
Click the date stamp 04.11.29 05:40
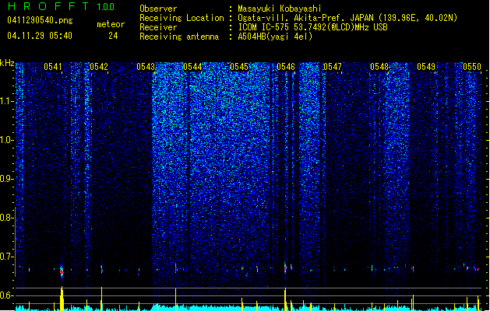pos(40,36)
